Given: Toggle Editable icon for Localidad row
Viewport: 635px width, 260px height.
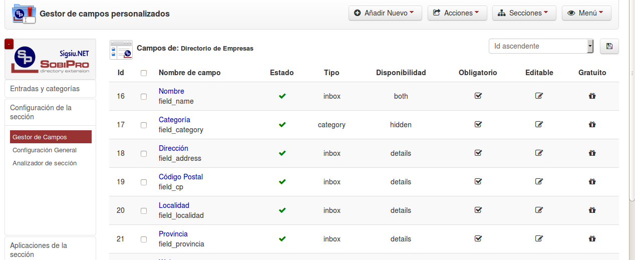Looking at the screenshot, I should [539, 210].
